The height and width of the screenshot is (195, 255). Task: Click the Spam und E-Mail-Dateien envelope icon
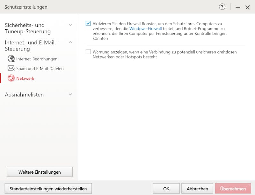click(11, 68)
